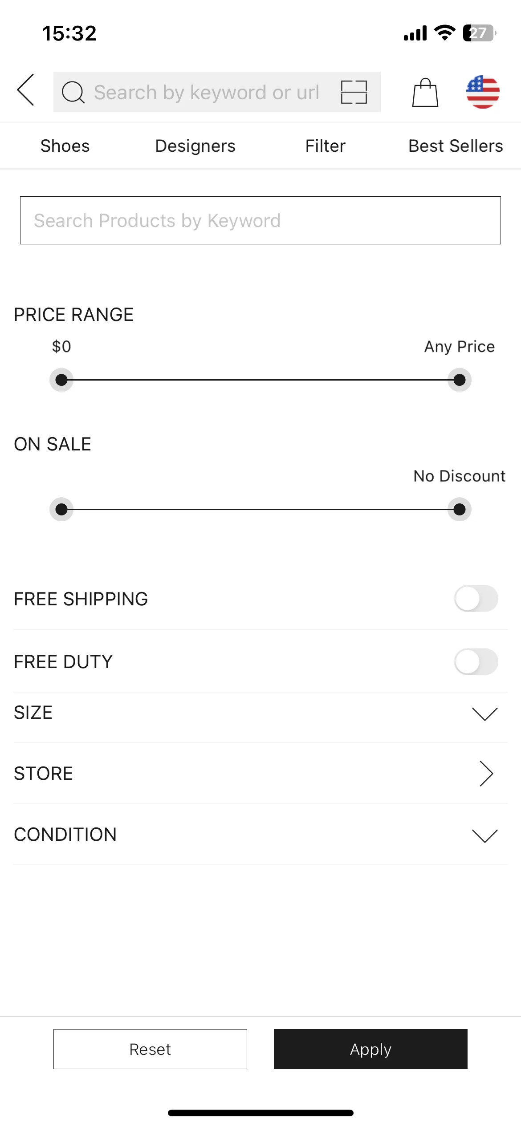Viewport: 521px width, 1127px height.
Task: Expand the Size section
Action: (x=484, y=713)
